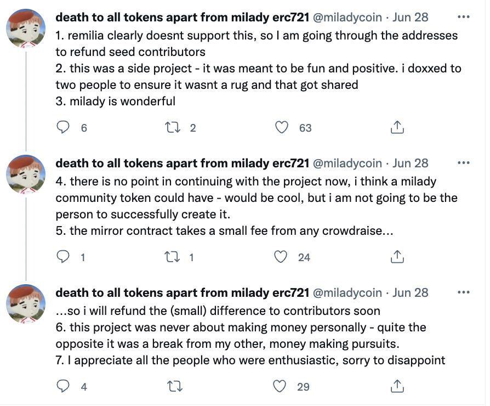Retweet the first tweet with 2 retweets
This screenshot has height=406, width=490.
(172, 127)
